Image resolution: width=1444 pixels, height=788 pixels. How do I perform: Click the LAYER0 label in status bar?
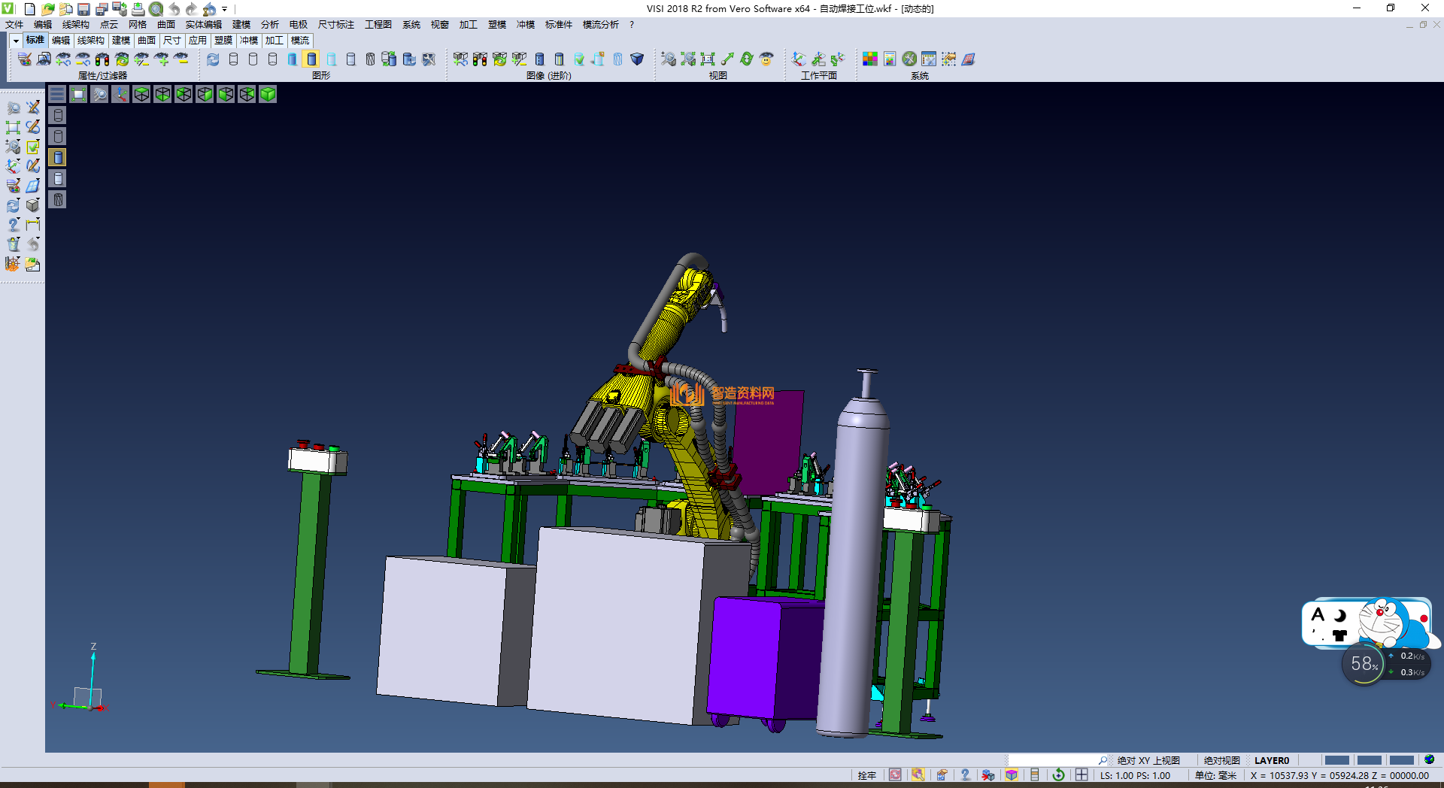[x=1271, y=760]
